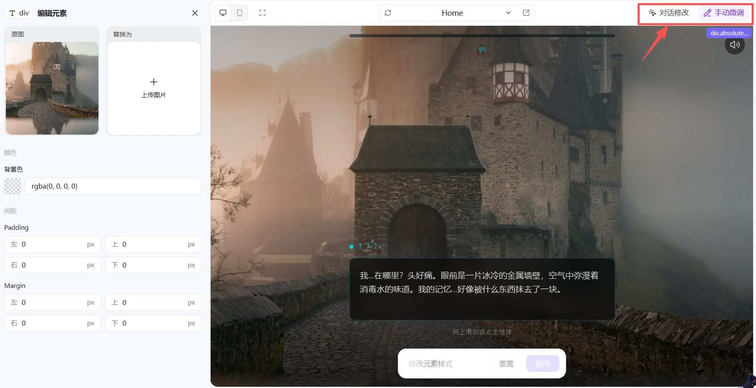Click the 背景色 label
This screenshot has height=388, width=756.
13,169
